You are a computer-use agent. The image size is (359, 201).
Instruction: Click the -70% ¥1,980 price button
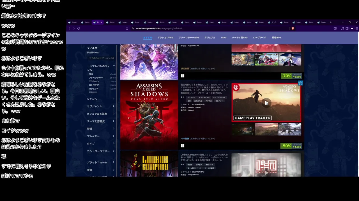click(292, 76)
